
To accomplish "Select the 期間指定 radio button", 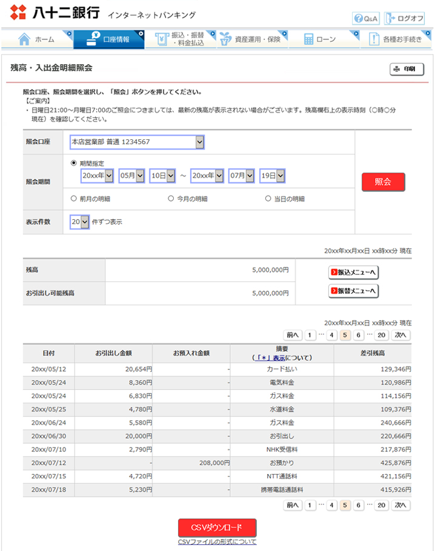I will point(73,163).
